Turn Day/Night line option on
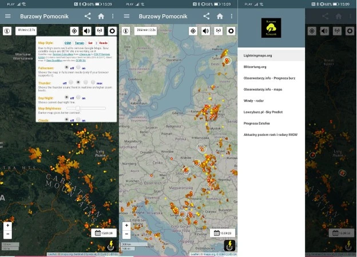 pyautogui.click(x=79, y=98)
